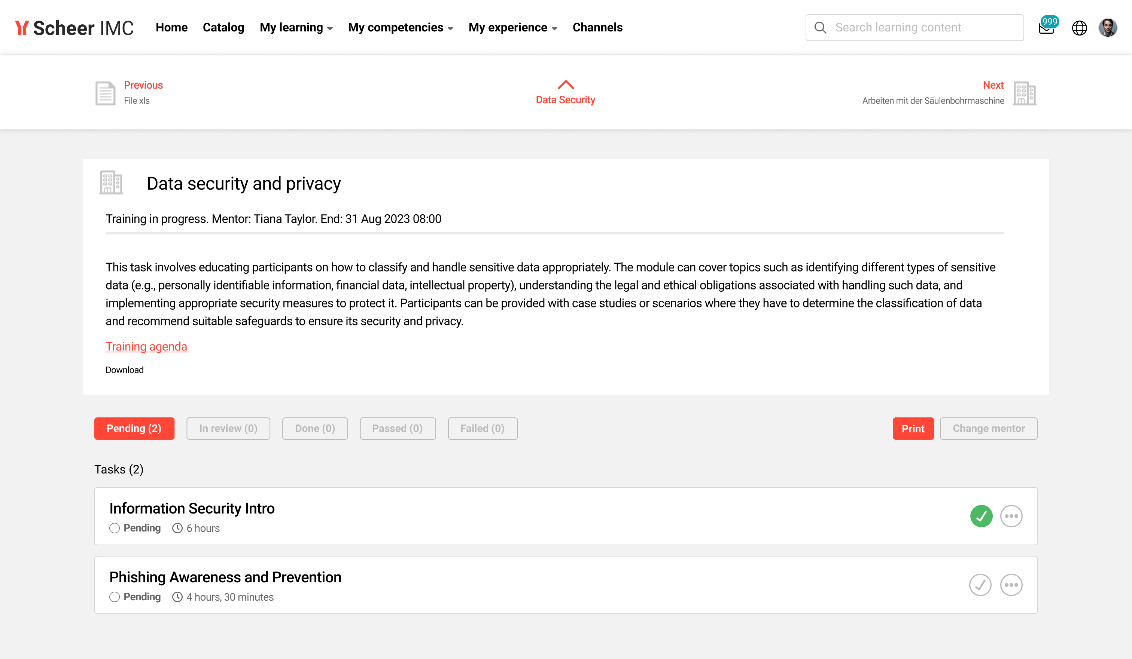Viewport: 1132px width, 659px height.
Task: Click the up chevron above Data Security
Action: click(566, 85)
